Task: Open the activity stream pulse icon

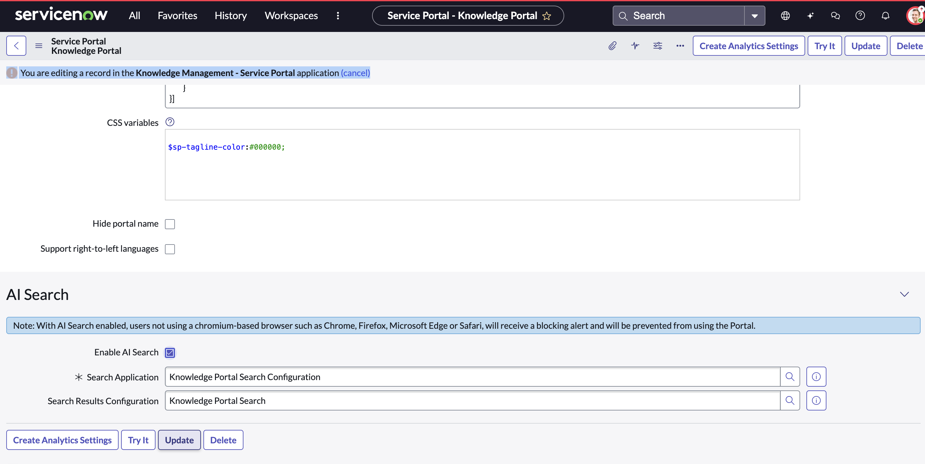Action: pos(635,46)
